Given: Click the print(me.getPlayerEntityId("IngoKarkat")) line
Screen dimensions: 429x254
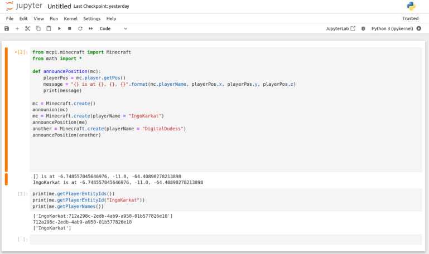Looking at the screenshot, I should click(x=88, y=200).
